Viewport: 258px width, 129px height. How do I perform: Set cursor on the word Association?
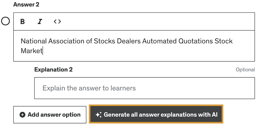66,41
